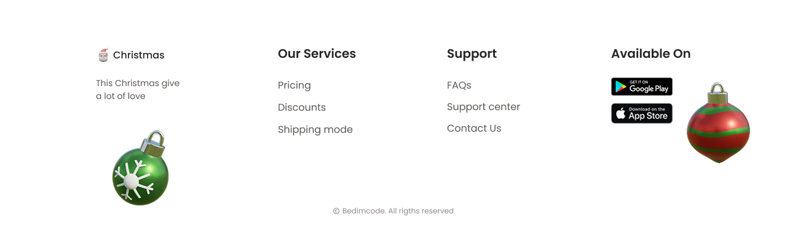Open the Download on the App Store badge
The height and width of the screenshot is (246, 787).
(x=642, y=113)
